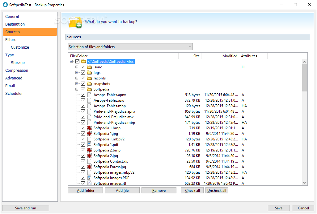Click the Softpedia subfolder icon

[x=89, y=89]
